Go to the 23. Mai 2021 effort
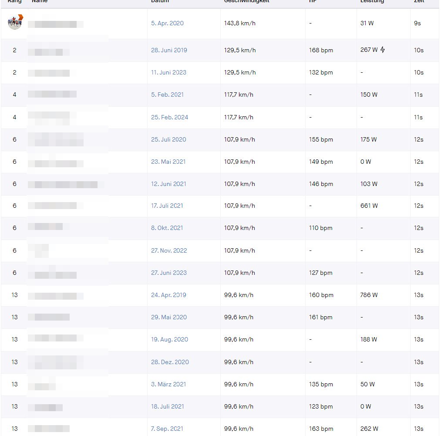The height and width of the screenshot is (436, 441). [168, 162]
